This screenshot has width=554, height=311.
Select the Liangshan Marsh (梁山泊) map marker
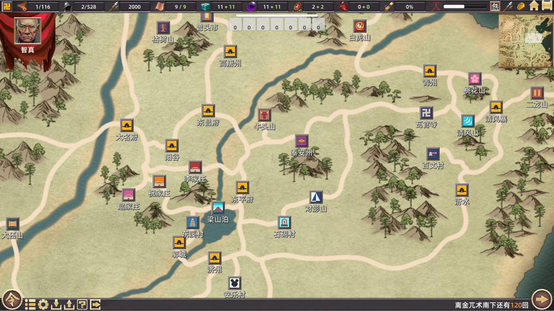[218, 207]
